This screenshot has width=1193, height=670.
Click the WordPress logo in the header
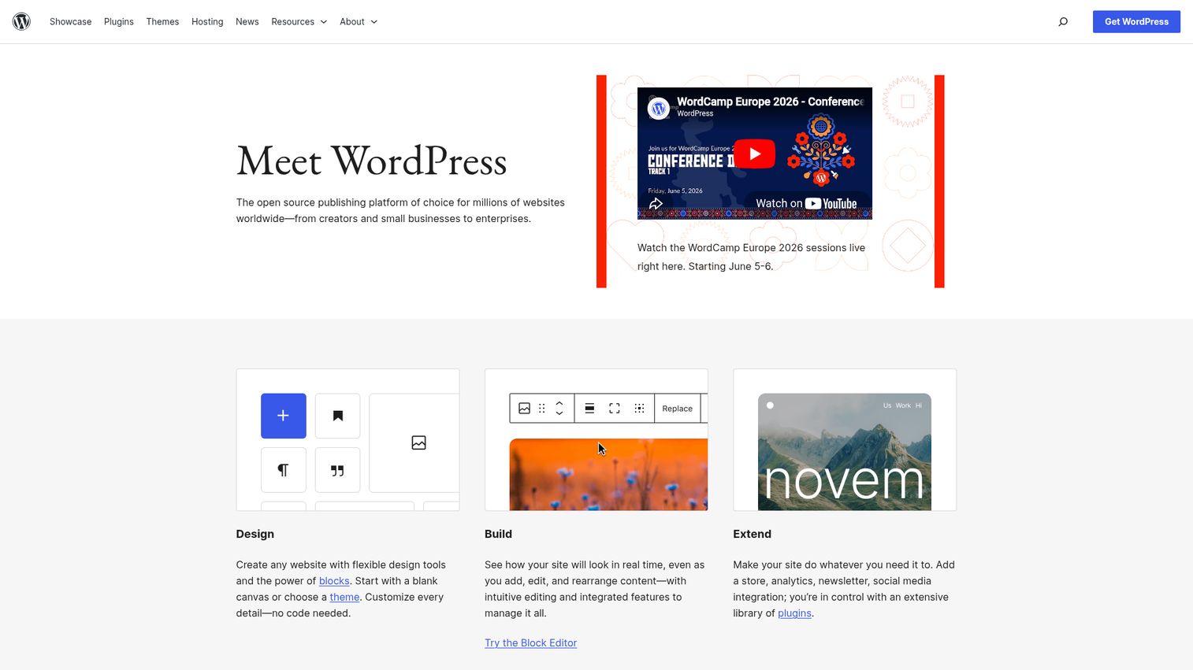pos(21,21)
